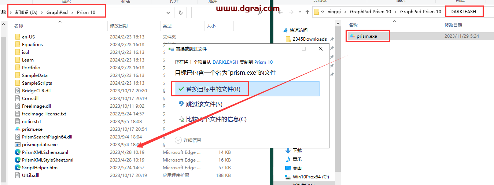Click prism.exe icon in DARKLEASH folder
The image size is (494, 185).
pos(352,36)
